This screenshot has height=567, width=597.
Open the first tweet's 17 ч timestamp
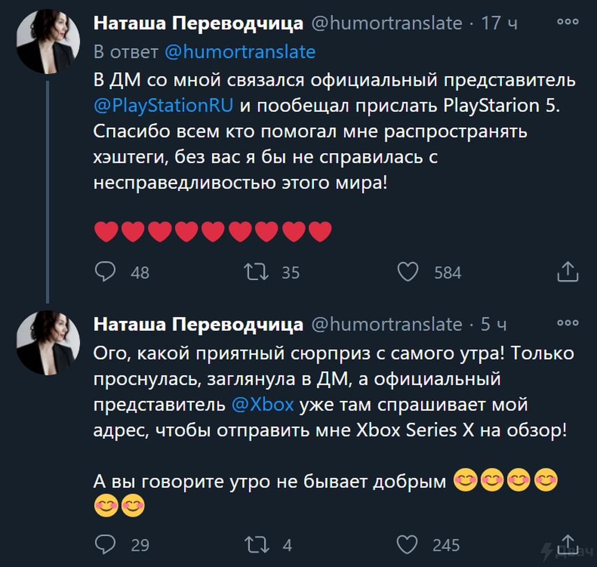click(499, 23)
